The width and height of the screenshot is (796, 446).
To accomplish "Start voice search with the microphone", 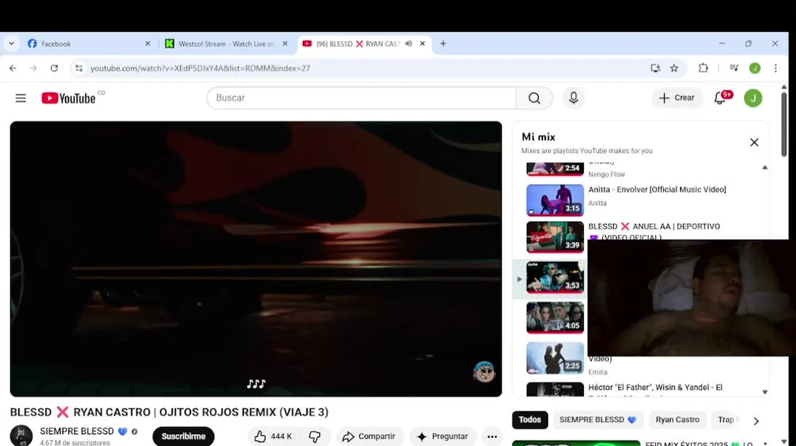I will tap(573, 98).
